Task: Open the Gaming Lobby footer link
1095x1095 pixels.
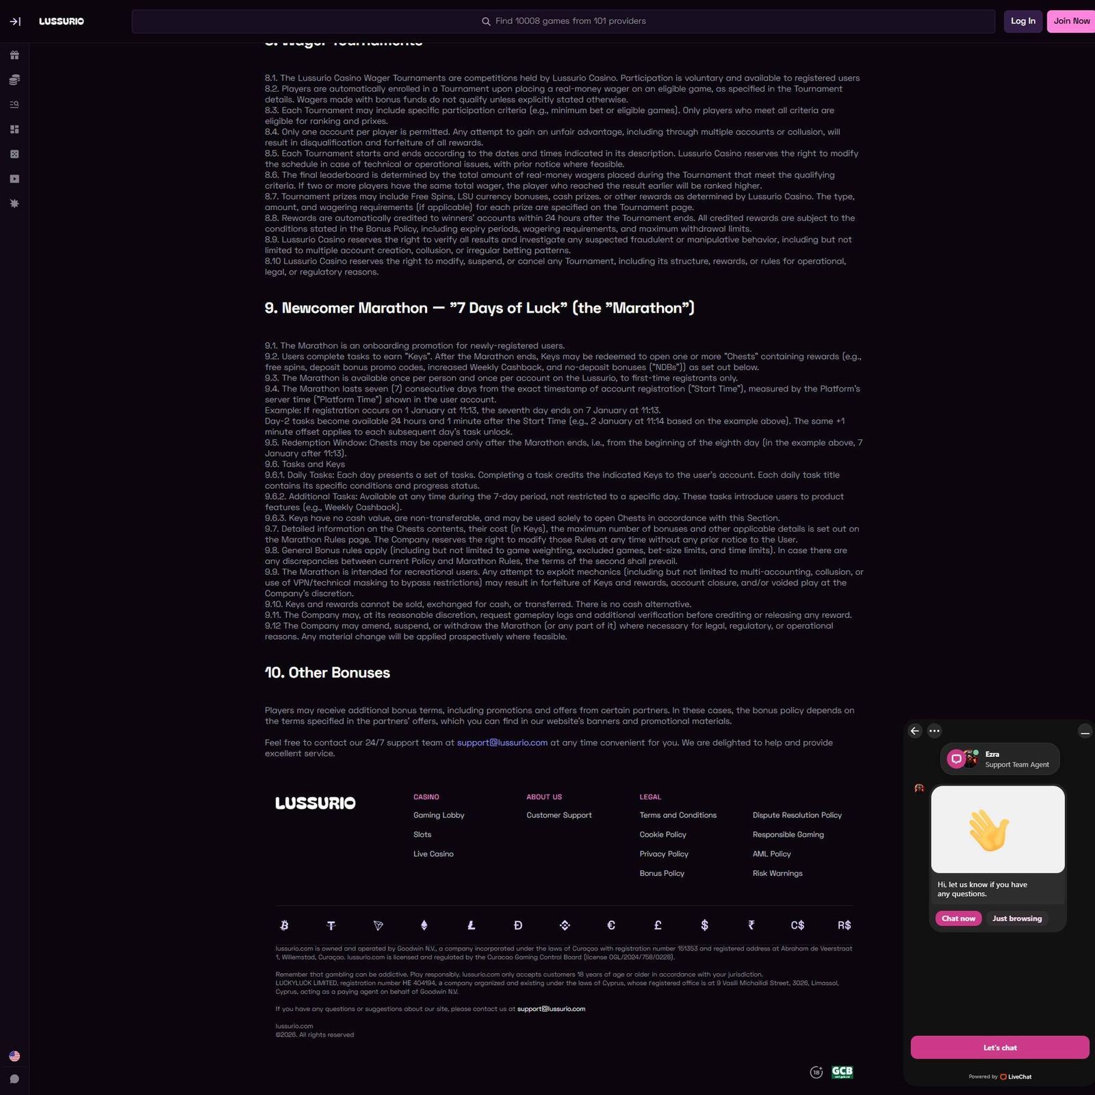Action: [x=439, y=815]
